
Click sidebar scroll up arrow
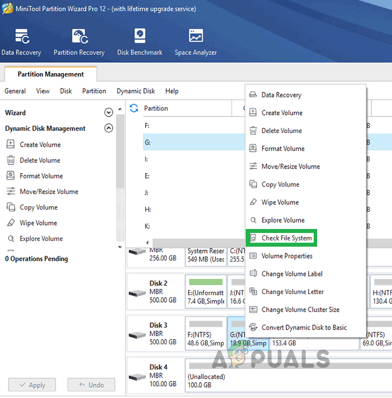click(120, 109)
